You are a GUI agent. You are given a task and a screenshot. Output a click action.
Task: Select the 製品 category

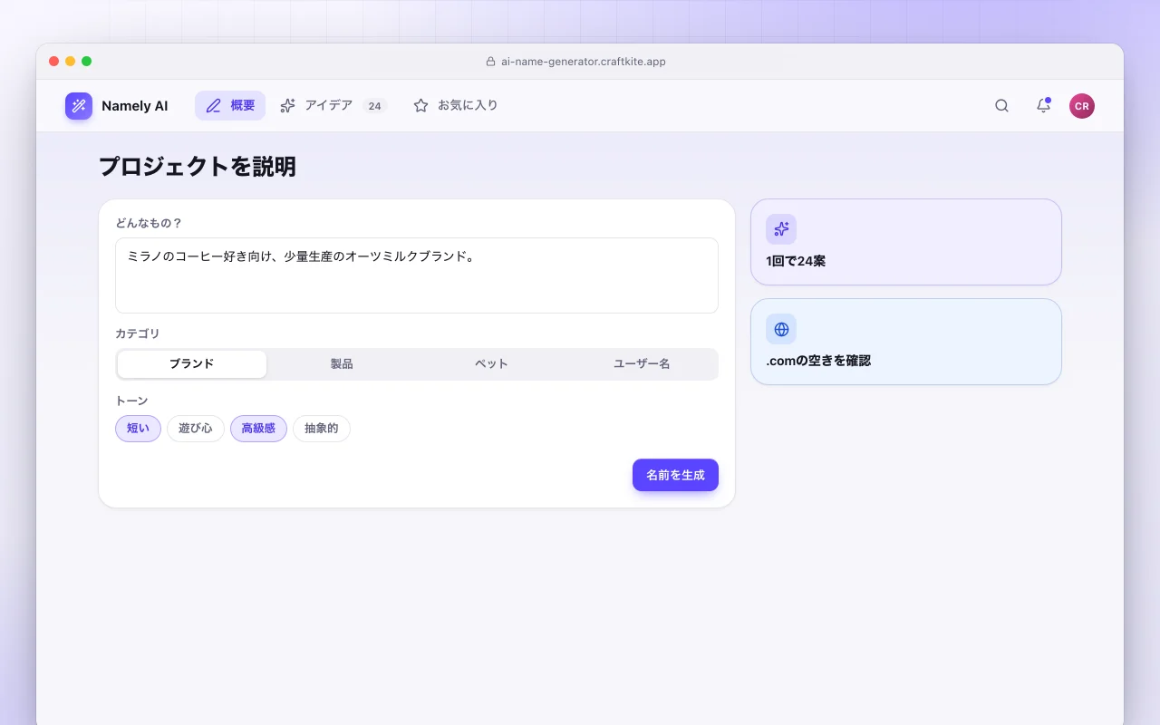click(342, 364)
